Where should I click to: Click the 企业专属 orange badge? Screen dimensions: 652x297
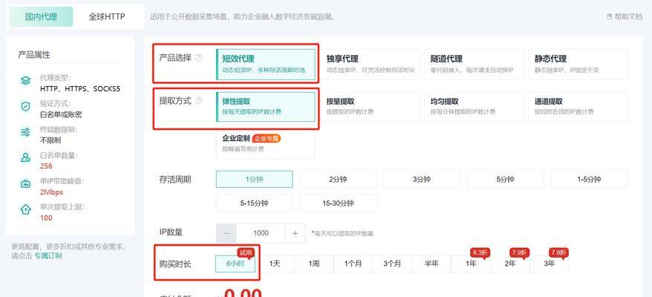(x=267, y=138)
